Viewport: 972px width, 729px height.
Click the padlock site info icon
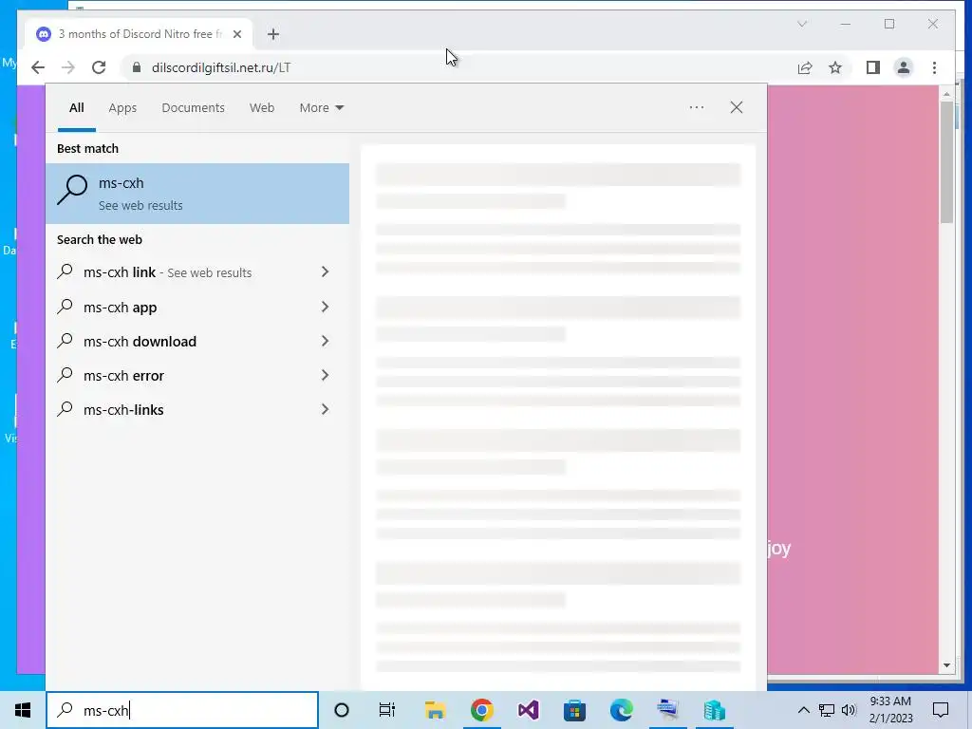click(x=137, y=67)
